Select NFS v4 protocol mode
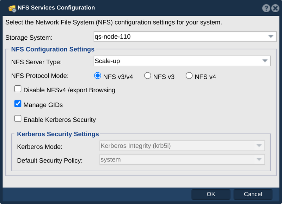 (x=189, y=76)
